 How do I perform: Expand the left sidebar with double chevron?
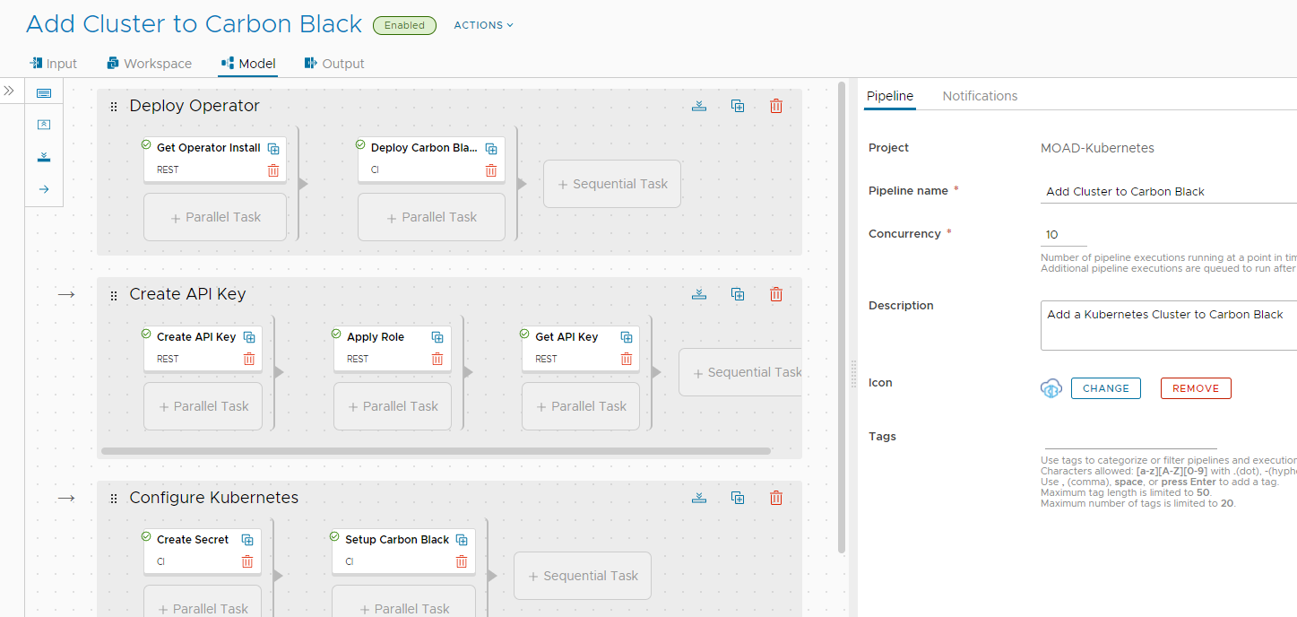(9, 91)
